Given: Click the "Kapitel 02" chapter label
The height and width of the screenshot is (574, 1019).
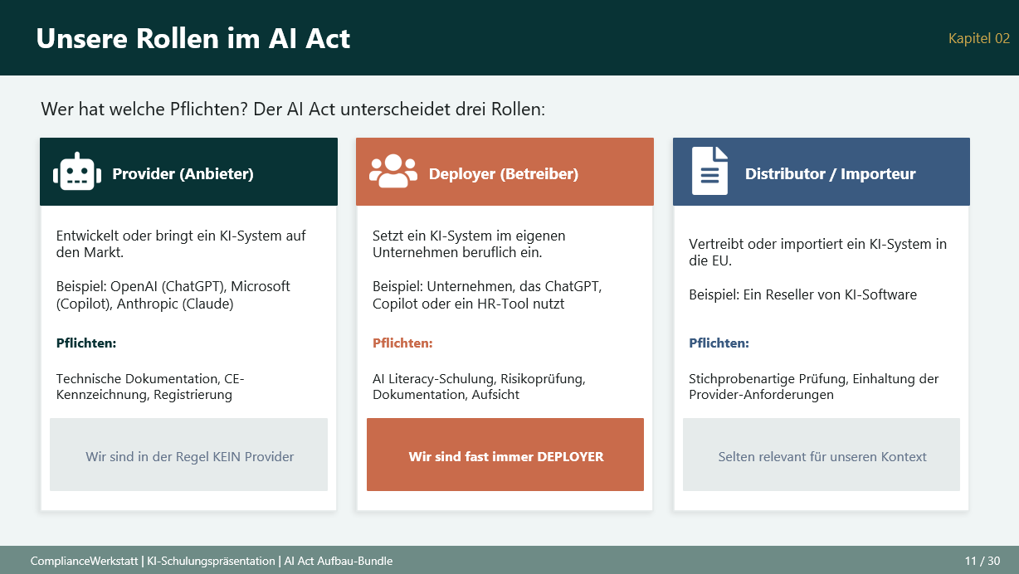Looking at the screenshot, I should coord(978,39).
